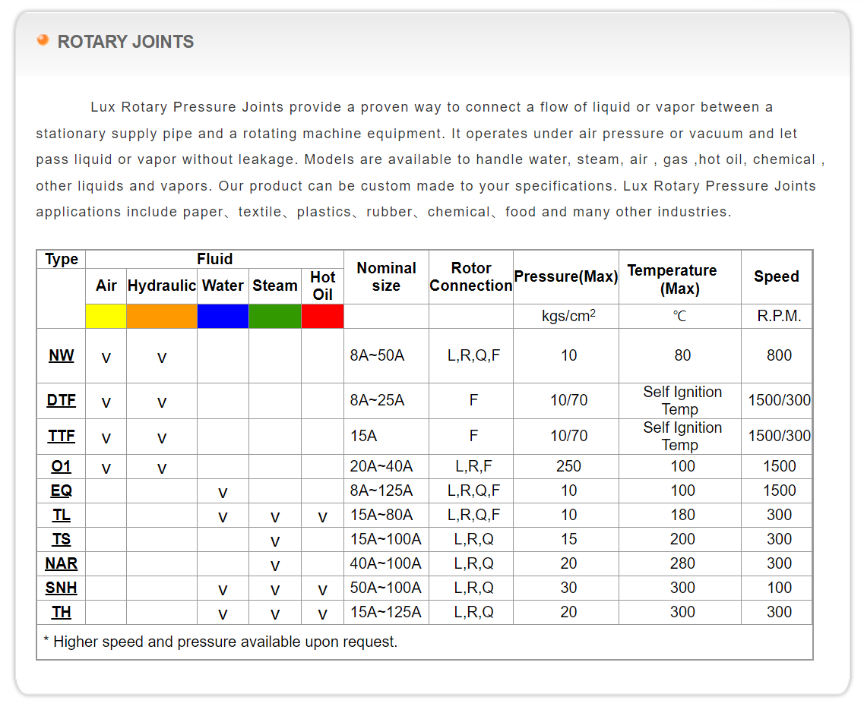Open the TH type link

[61, 612]
